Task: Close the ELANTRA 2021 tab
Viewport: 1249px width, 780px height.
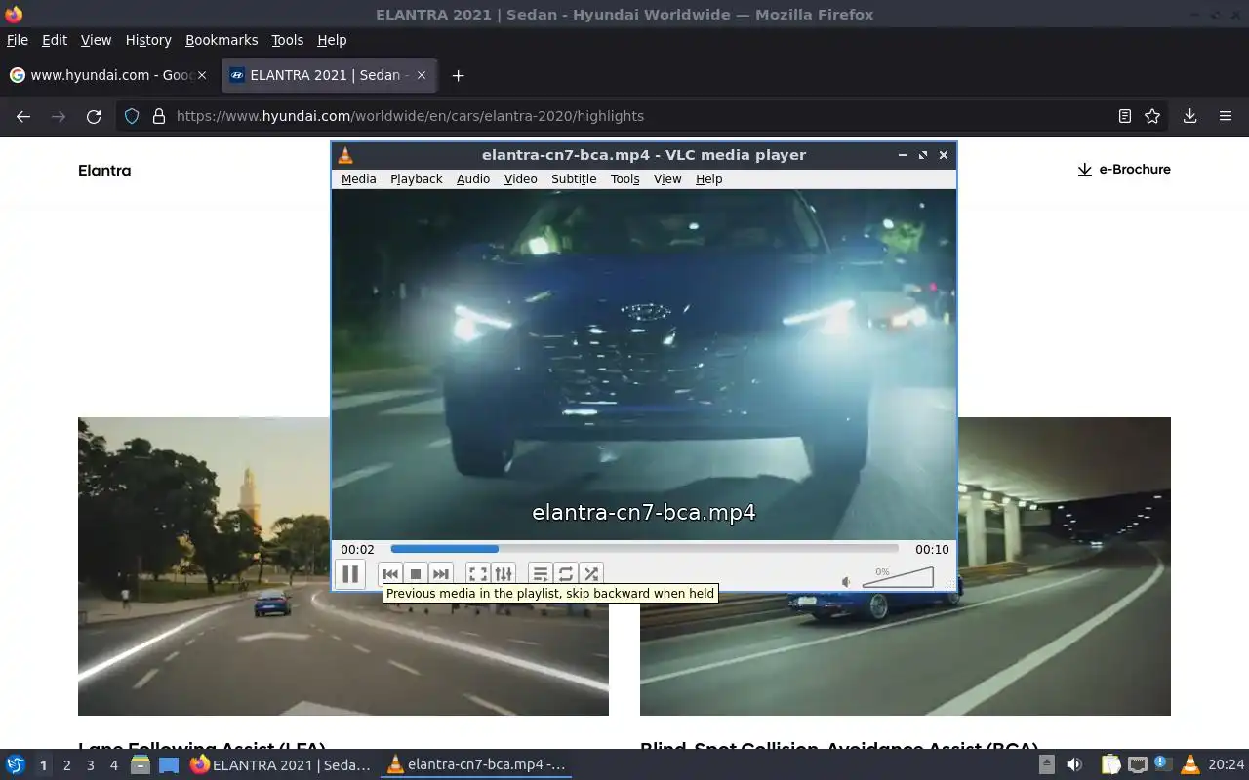Action: click(422, 75)
